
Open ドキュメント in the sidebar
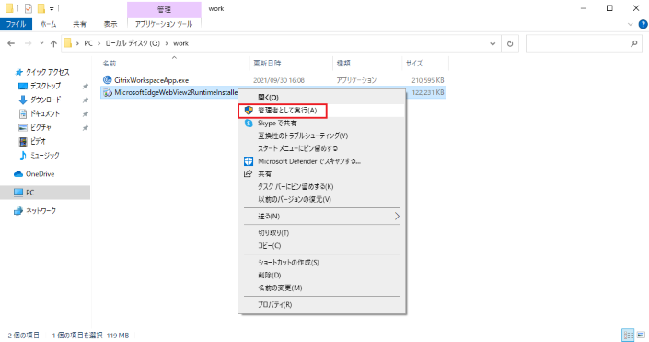[45, 113]
